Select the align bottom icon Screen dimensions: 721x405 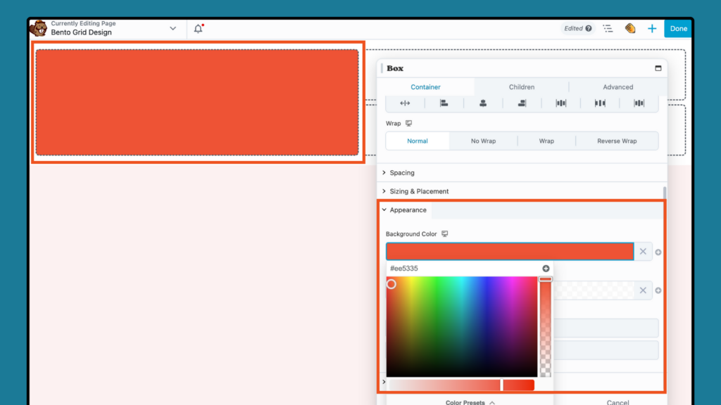pos(522,103)
